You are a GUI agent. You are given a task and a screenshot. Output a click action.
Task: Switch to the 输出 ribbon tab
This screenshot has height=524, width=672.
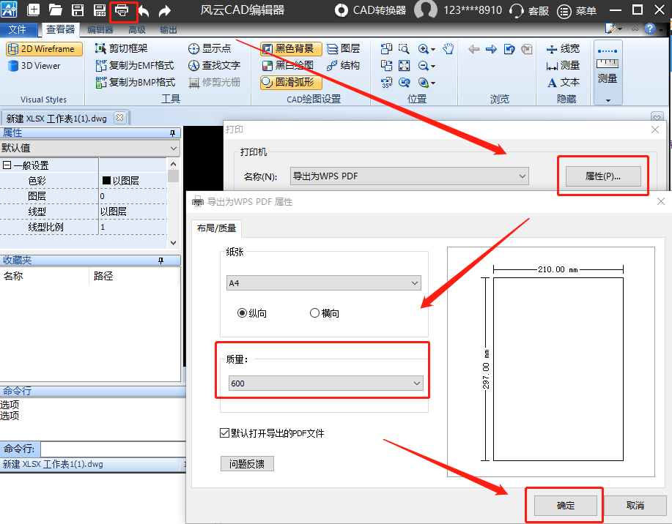(169, 29)
